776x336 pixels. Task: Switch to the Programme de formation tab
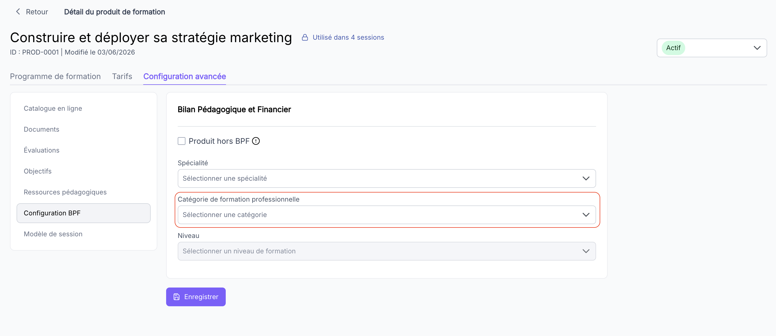click(x=55, y=76)
